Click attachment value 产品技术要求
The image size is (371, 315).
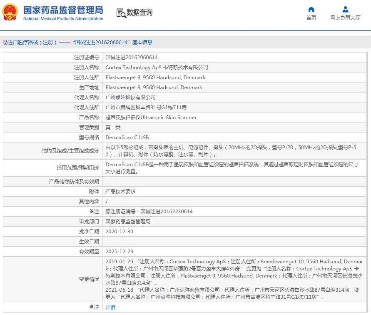(120, 192)
